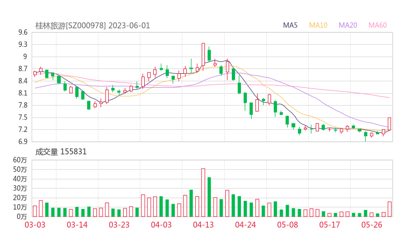This screenshot has height=237, width=398.
Task: Click the 20万 volume axis label
Action: pos(20,198)
